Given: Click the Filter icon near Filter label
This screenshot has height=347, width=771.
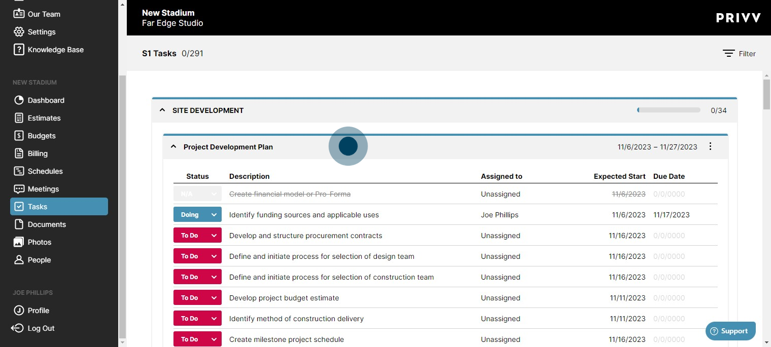Looking at the screenshot, I should coord(728,53).
